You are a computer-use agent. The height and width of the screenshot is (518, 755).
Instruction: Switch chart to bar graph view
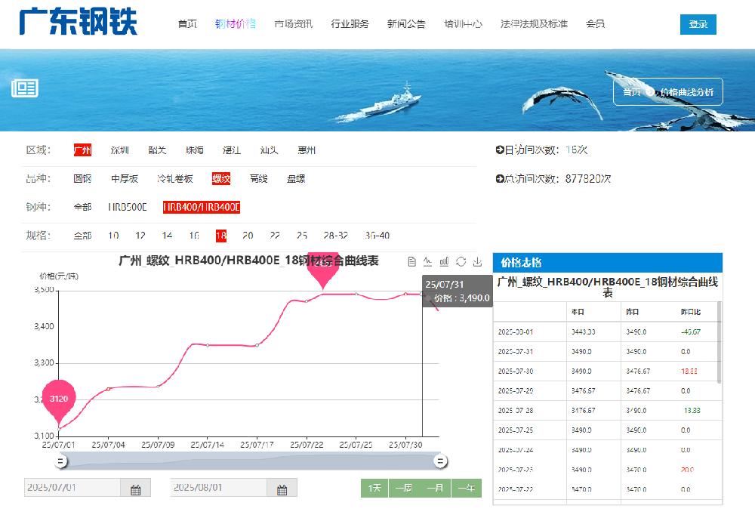point(445,261)
